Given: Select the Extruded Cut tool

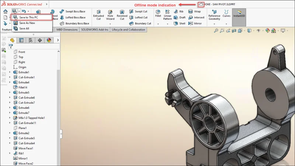Looking at the screenshot, I should 98,15.
